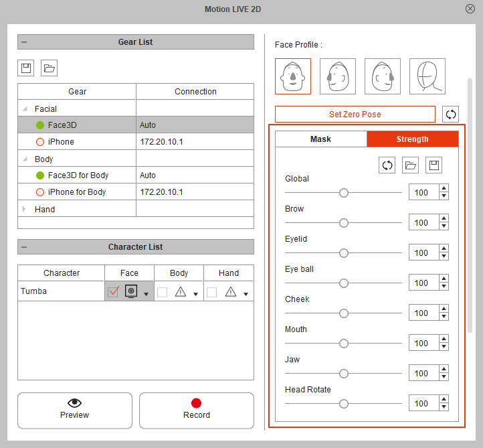Choose the second Face Profile head icon
This screenshot has width=483, height=448.
pos(338,76)
